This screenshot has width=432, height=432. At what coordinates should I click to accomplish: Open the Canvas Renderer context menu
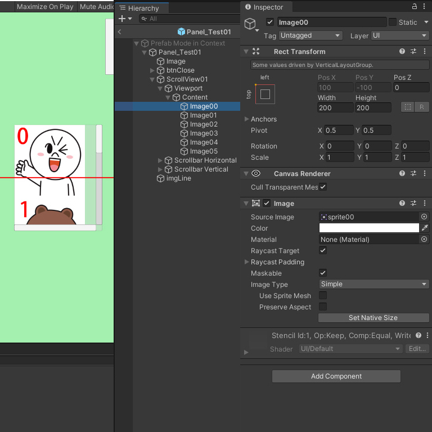point(425,173)
